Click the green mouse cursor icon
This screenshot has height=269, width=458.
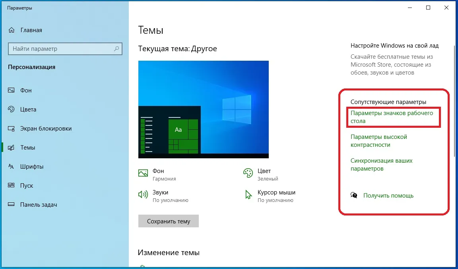click(248, 194)
